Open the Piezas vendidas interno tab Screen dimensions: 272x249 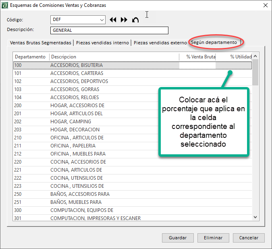click(102, 43)
